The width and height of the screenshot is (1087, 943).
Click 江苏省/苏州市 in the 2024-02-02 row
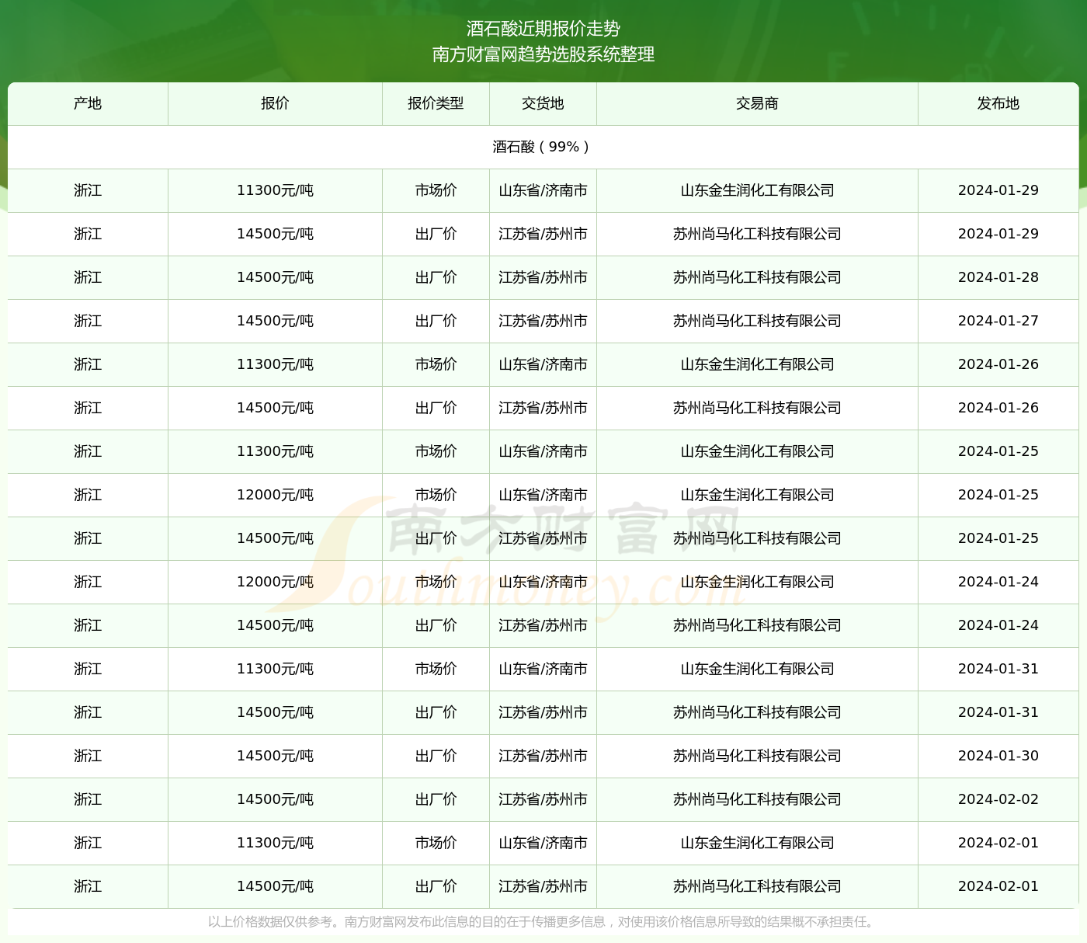point(543,799)
